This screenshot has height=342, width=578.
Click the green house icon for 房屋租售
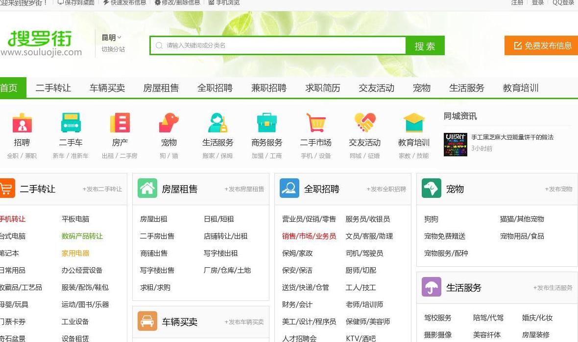click(147, 188)
